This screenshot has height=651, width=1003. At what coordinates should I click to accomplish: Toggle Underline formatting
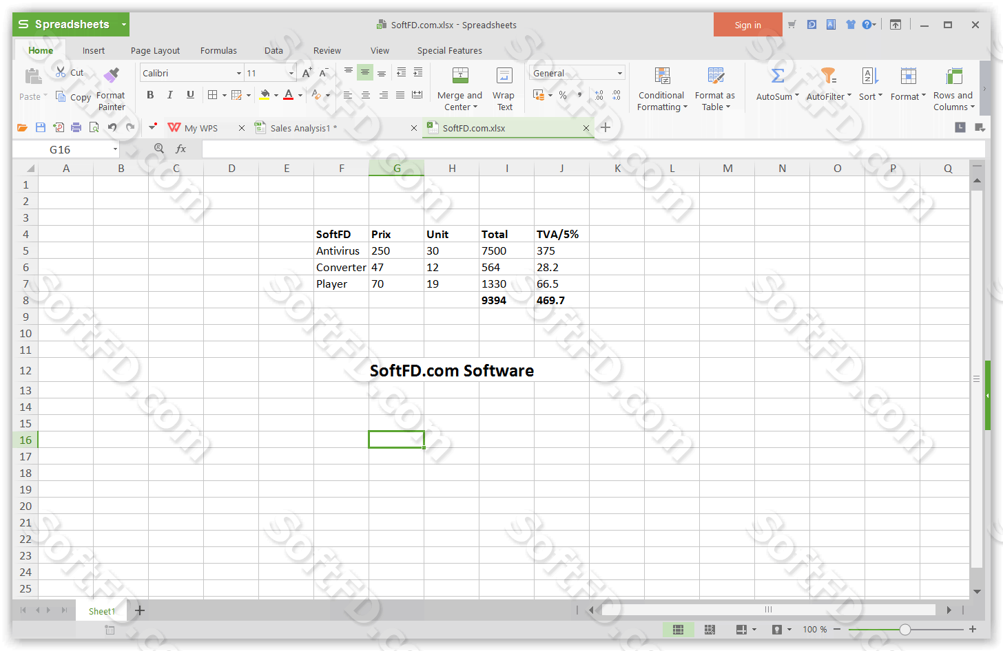coord(190,95)
